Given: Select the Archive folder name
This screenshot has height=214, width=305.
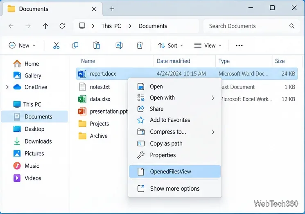Looking at the screenshot, I should pyautogui.click(x=99, y=136).
